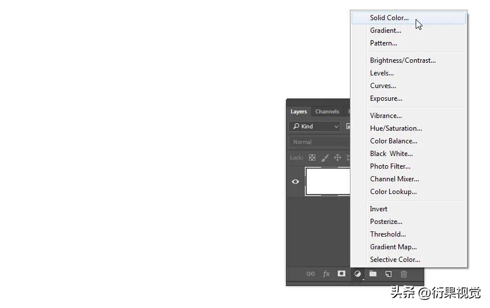Click the link layers icon
The height and width of the screenshot is (308, 490).
point(311,274)
